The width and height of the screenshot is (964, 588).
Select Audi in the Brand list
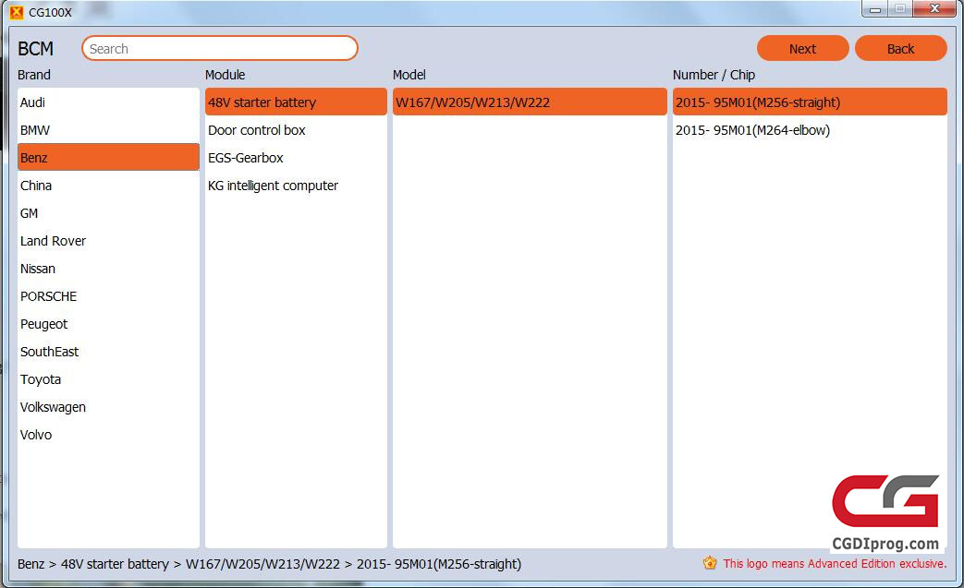(108, 102)
